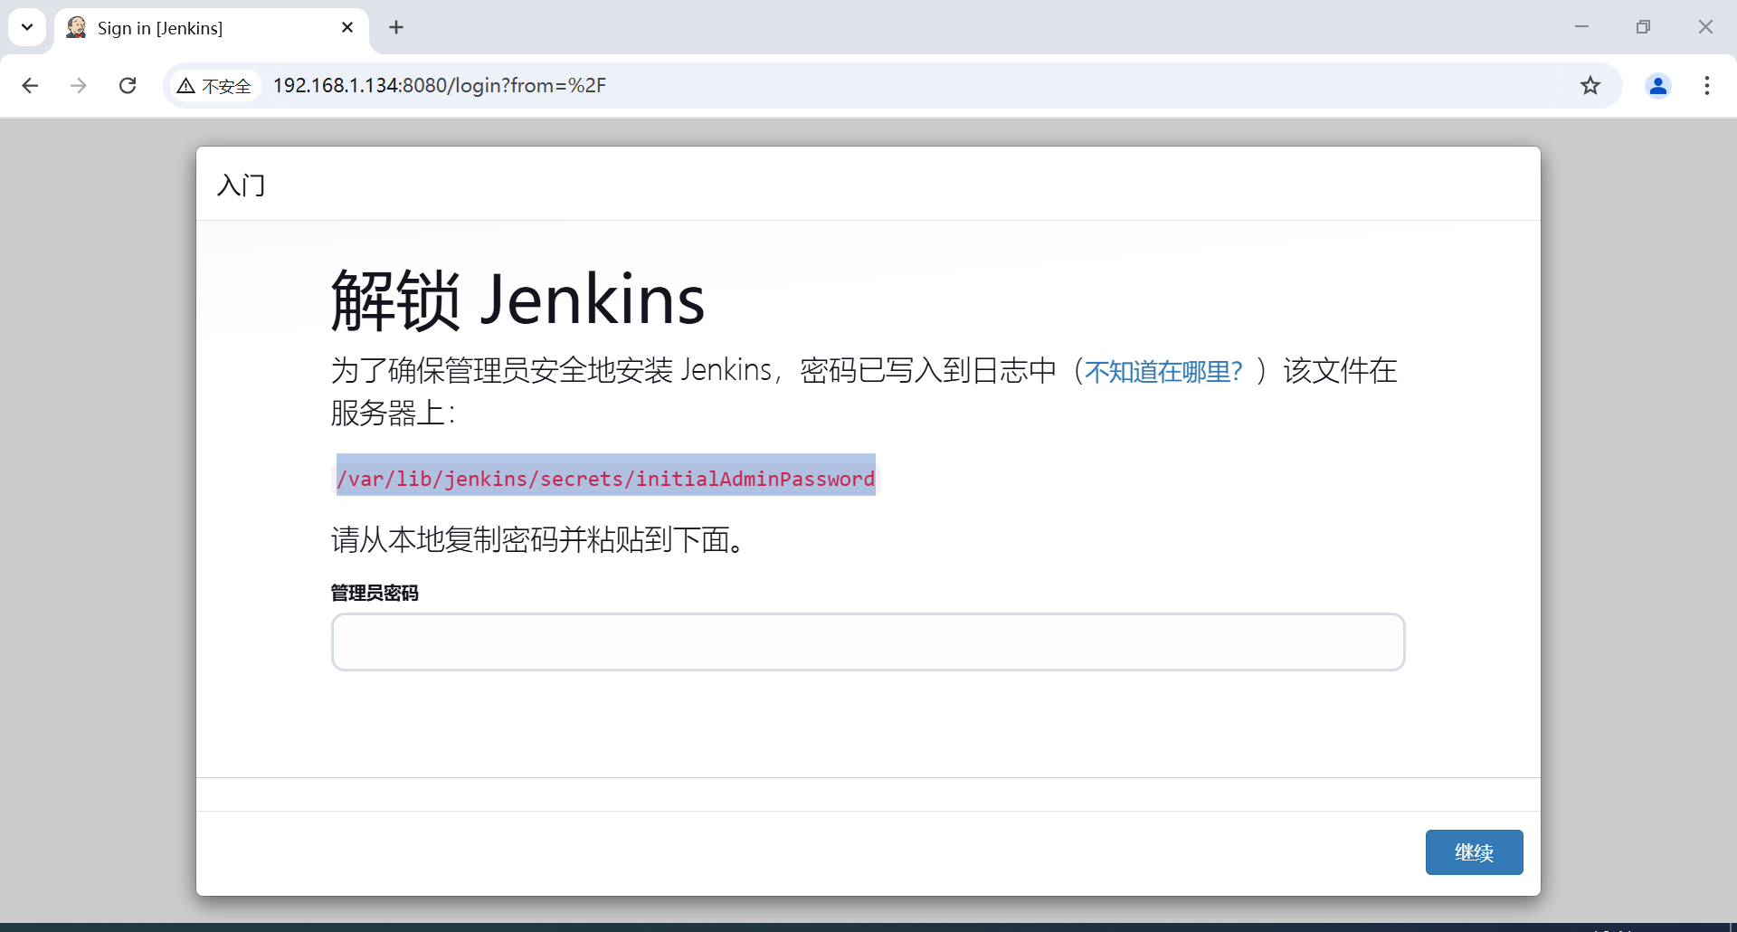The width and height of the screenshot is (1737, 932).
Task: Bookmark this page with the star icon
Action: coord(1590,85)
